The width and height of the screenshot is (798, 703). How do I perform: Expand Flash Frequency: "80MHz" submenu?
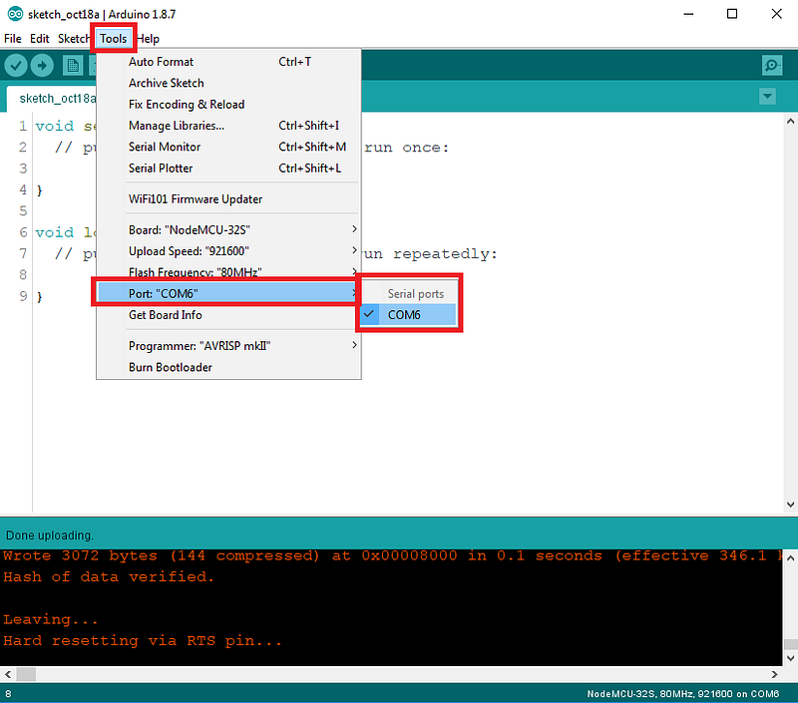click(x=228, y=271)
